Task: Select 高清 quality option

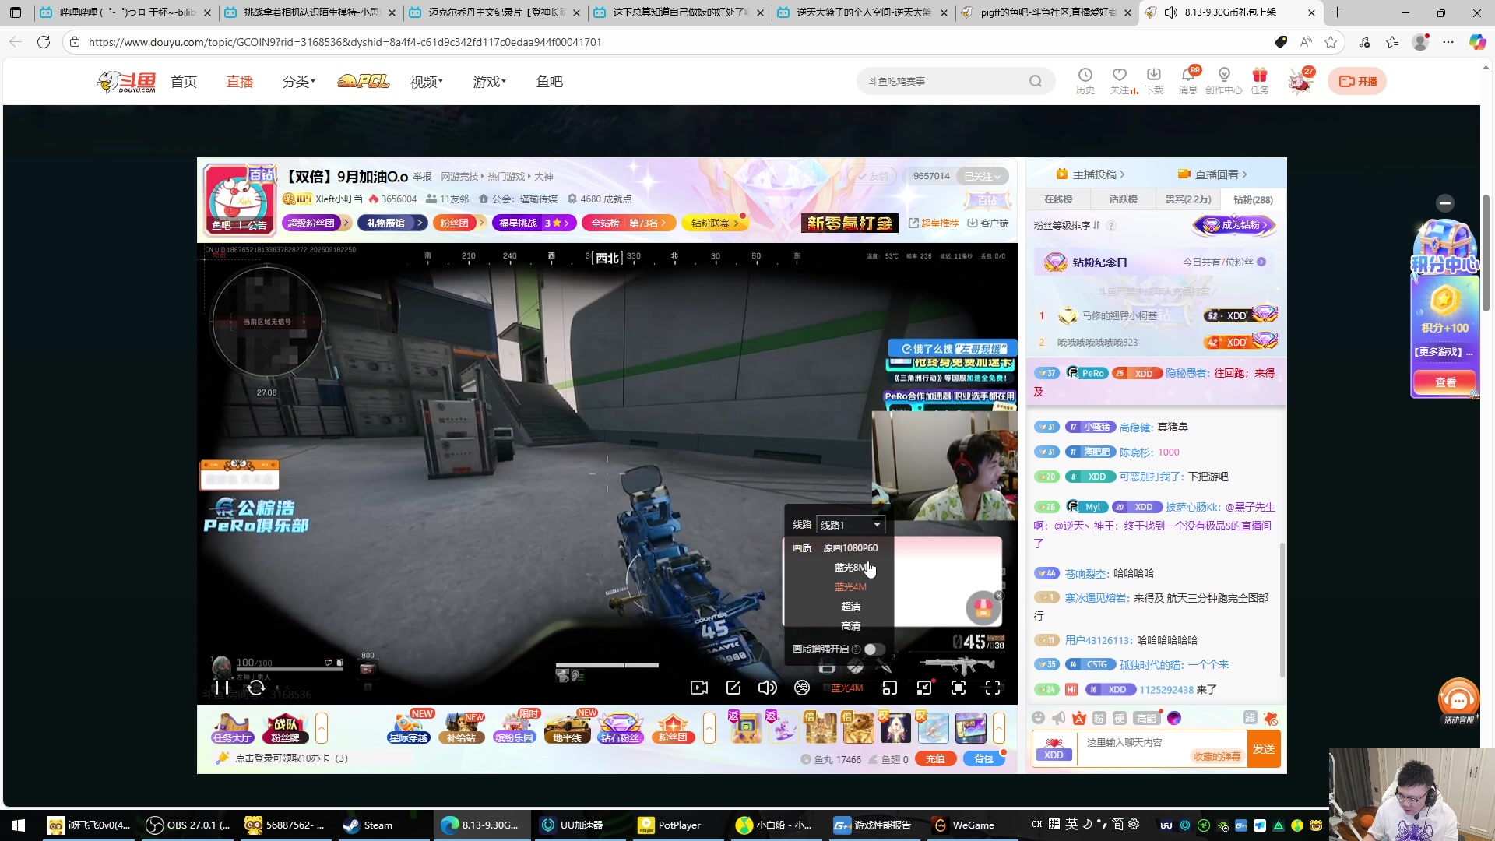Action: pyautogui.click(x=850, y=626)
